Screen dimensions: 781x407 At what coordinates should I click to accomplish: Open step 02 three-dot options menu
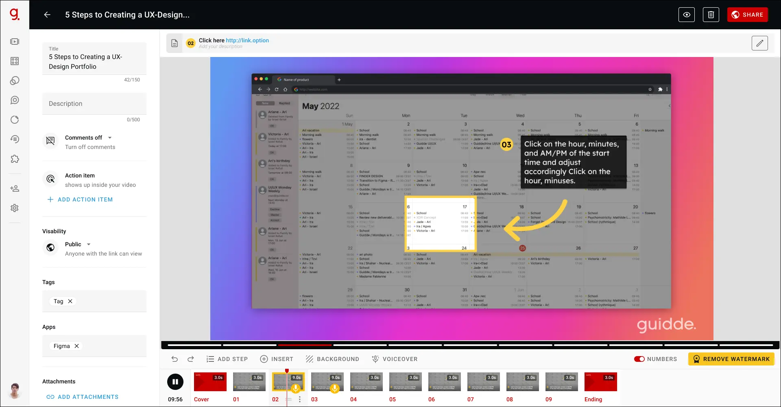tap(300, 400)
